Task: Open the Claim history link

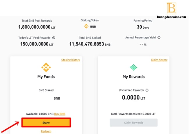Action: point(159,60)
